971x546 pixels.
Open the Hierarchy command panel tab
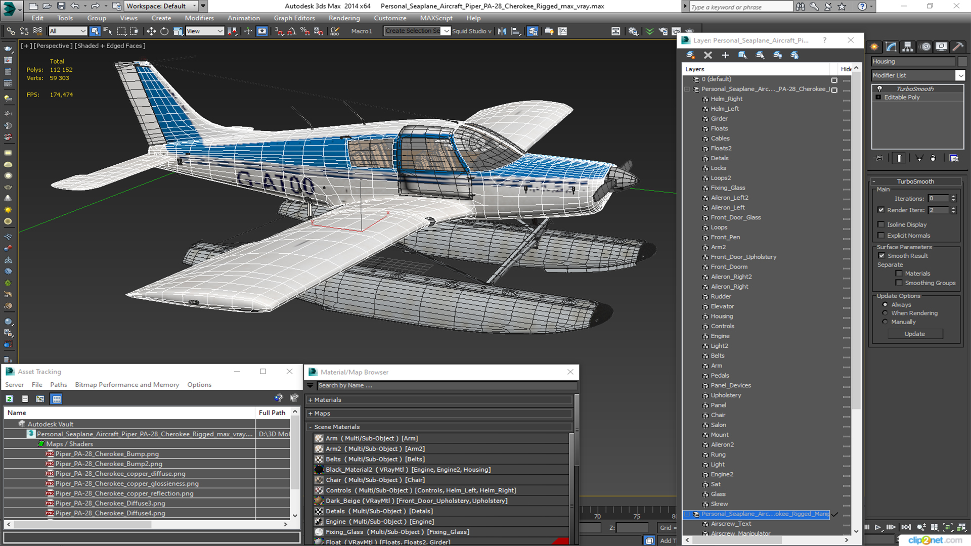(908, 47)
